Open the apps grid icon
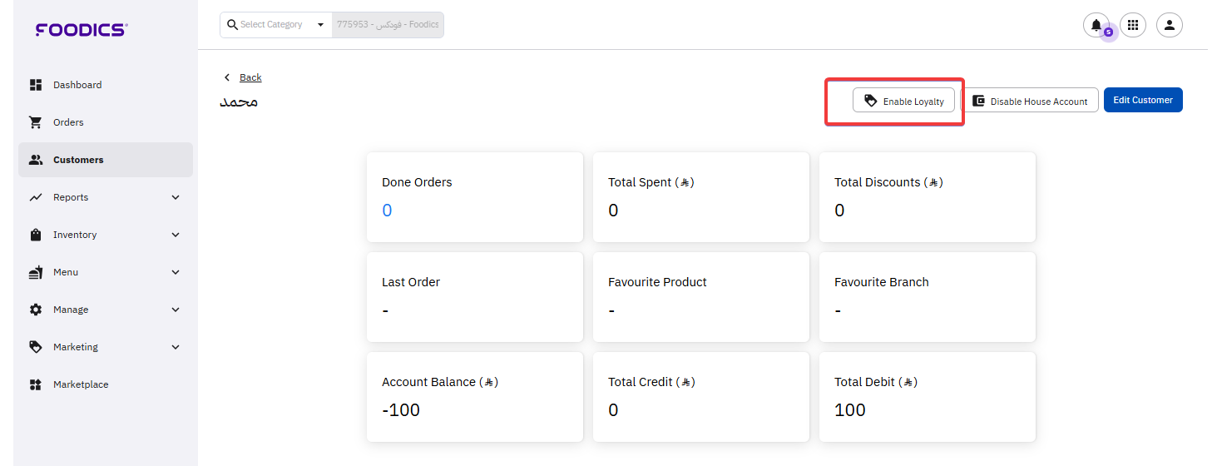 coord(1132,25)
